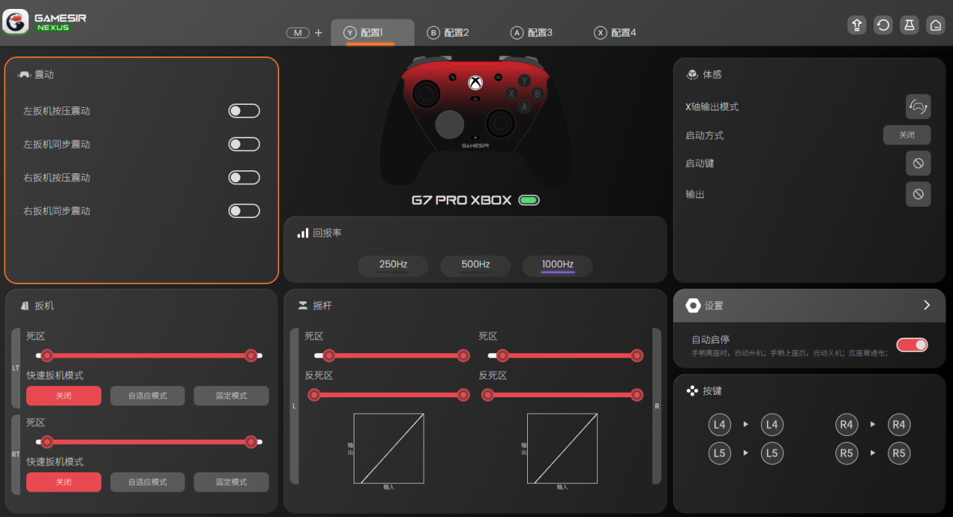Click the left L5 source button icon
Screen dimensions: 953x517
719,453
